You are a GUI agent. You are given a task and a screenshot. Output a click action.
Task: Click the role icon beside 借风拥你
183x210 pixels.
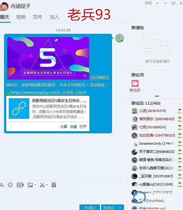(x=180, y=119)
